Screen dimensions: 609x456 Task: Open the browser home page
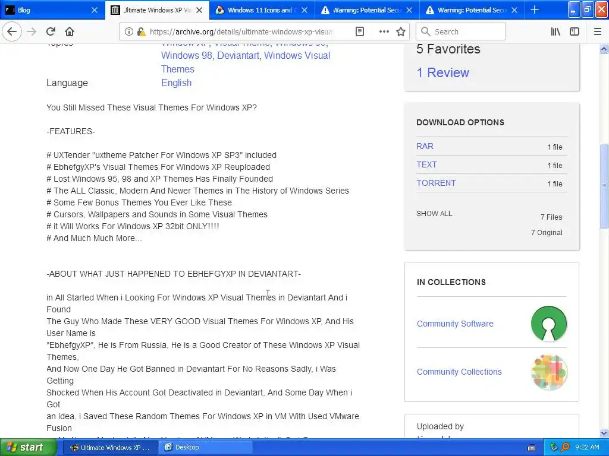pyautogui.click(x=69, y=31)
